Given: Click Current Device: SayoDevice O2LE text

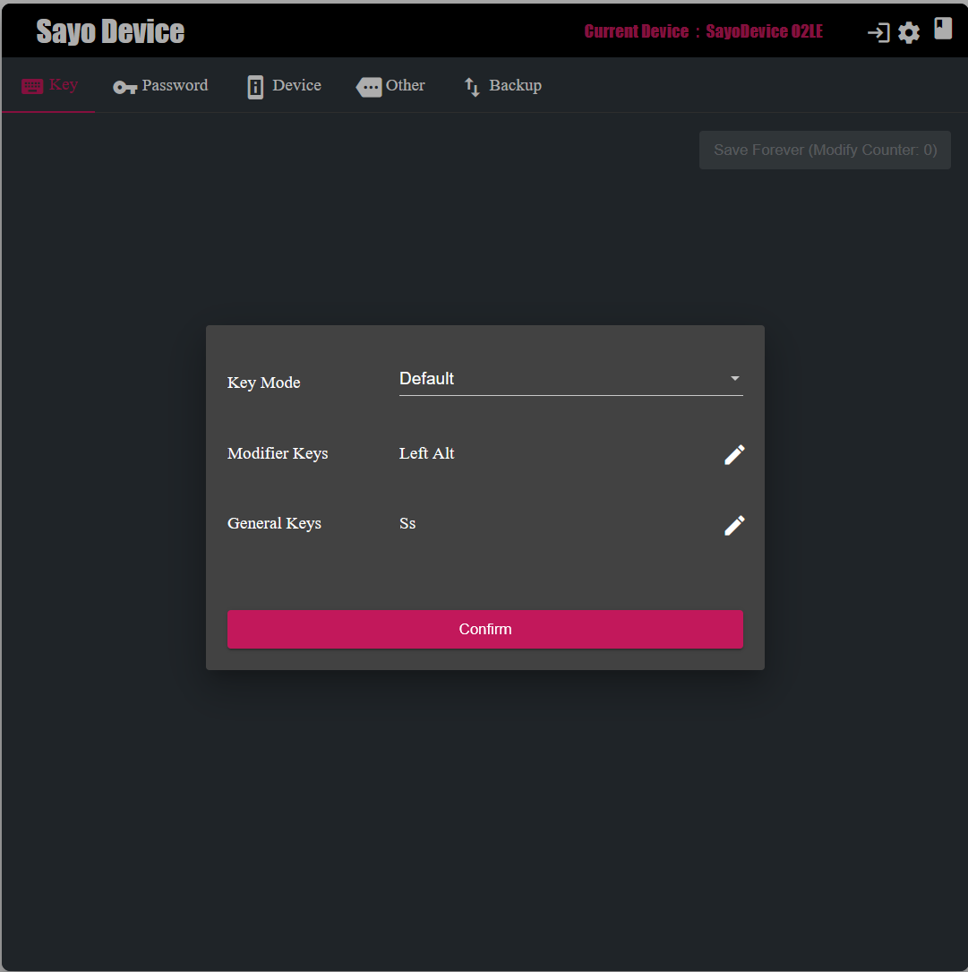Looking at the screenshot, I should (703, 31).
